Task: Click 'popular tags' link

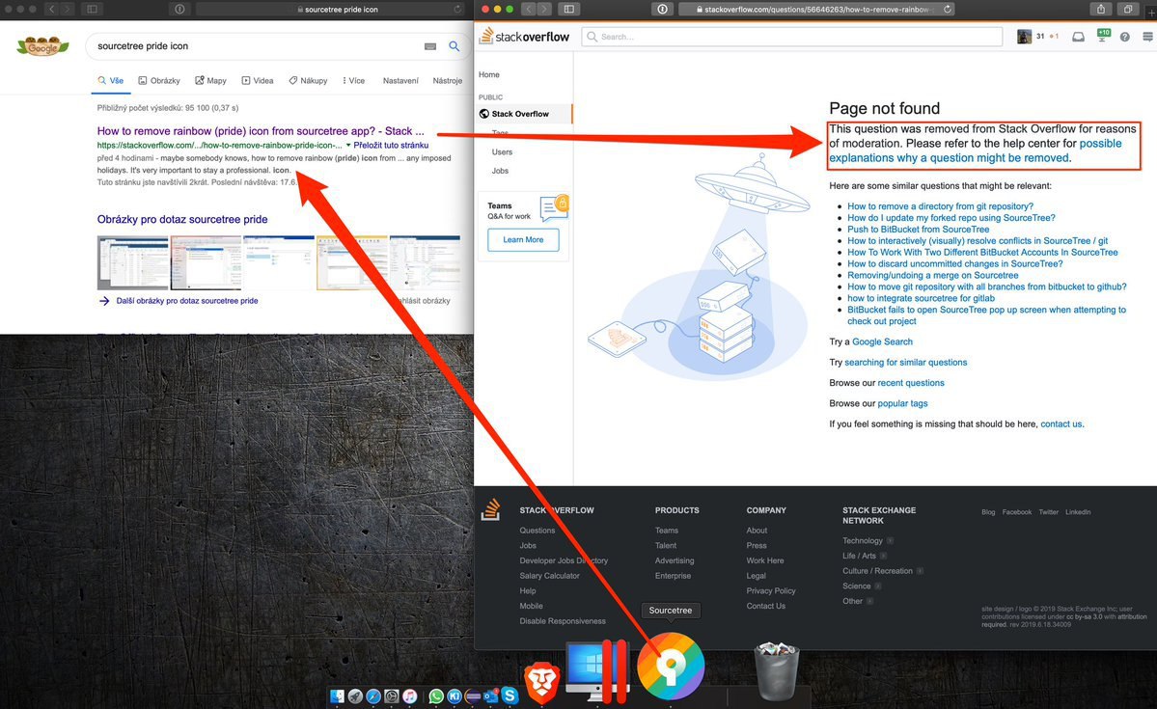Action: click(902, 403)
